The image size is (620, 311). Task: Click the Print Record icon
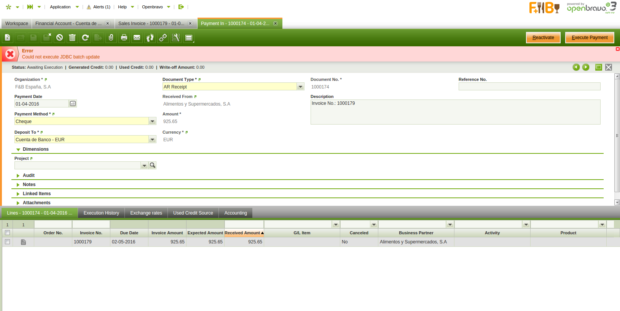[x=124, y=38]
